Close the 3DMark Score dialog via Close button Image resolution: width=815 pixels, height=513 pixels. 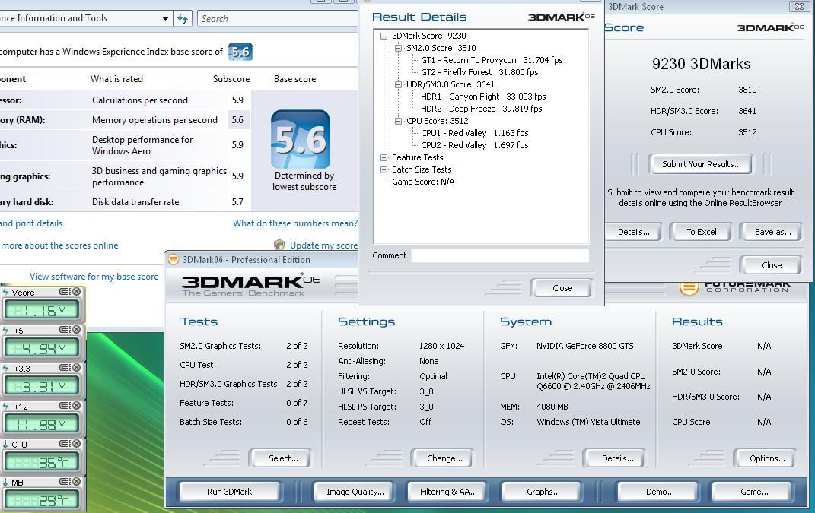click(x=772, y=264)
